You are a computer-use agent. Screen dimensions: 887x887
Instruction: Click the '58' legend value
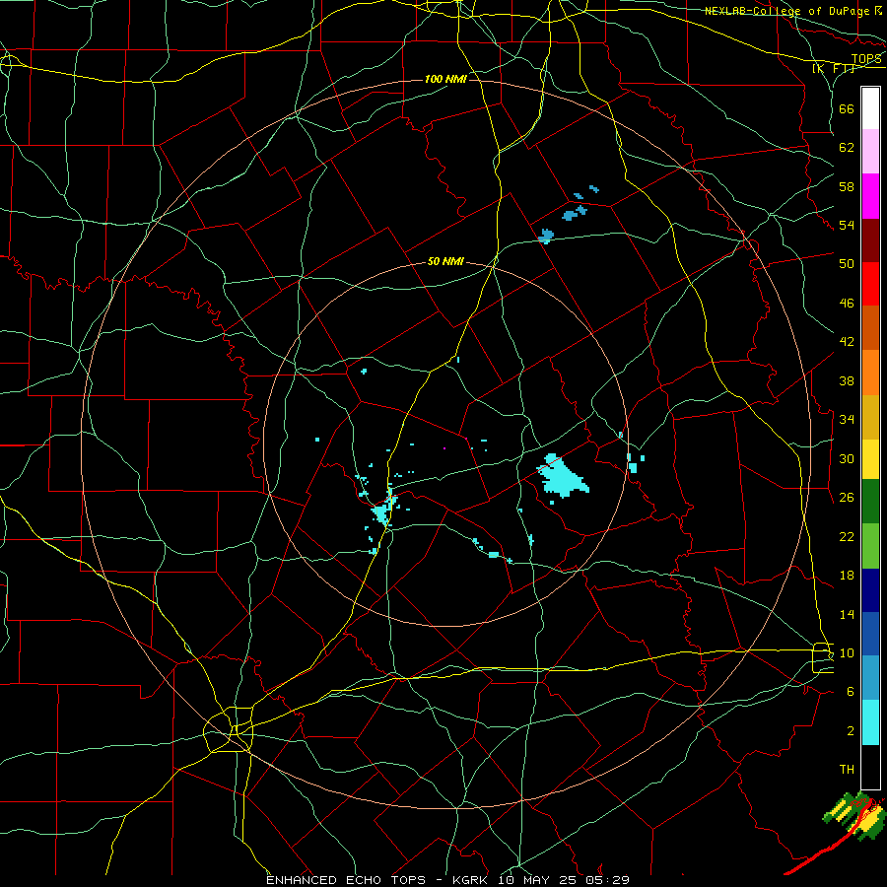click(847, 186)
